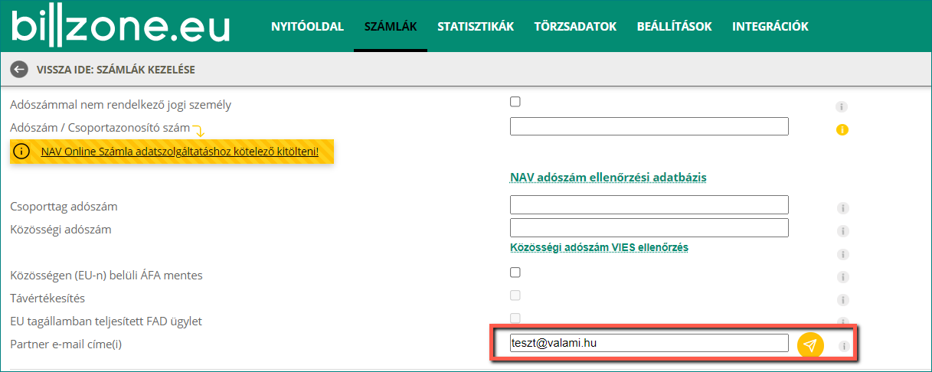Toggle the Távértékesítés checkbox
This screenshot has width=932, height=372.
coord(515,295)
